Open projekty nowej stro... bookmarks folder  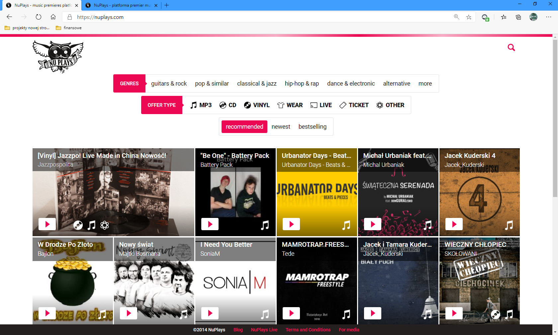[27, 28]
